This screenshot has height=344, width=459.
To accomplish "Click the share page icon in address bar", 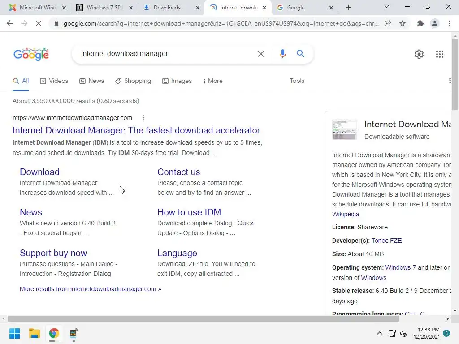I will point(388,23).
